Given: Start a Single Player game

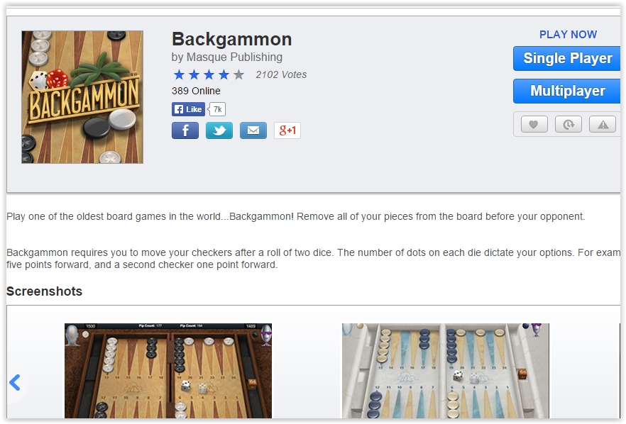Looking at the screenshot, I should (567, 59).
